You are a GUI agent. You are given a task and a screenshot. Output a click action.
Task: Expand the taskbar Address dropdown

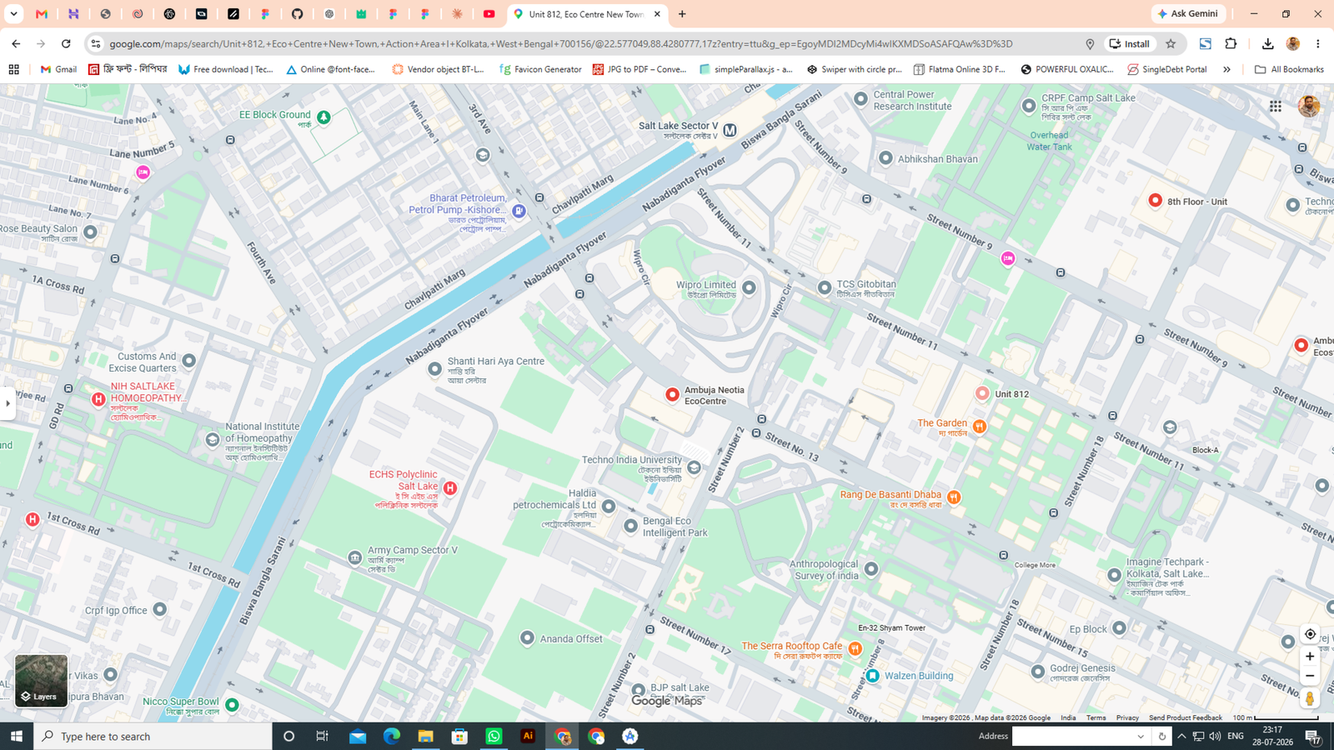[1141, 736]
